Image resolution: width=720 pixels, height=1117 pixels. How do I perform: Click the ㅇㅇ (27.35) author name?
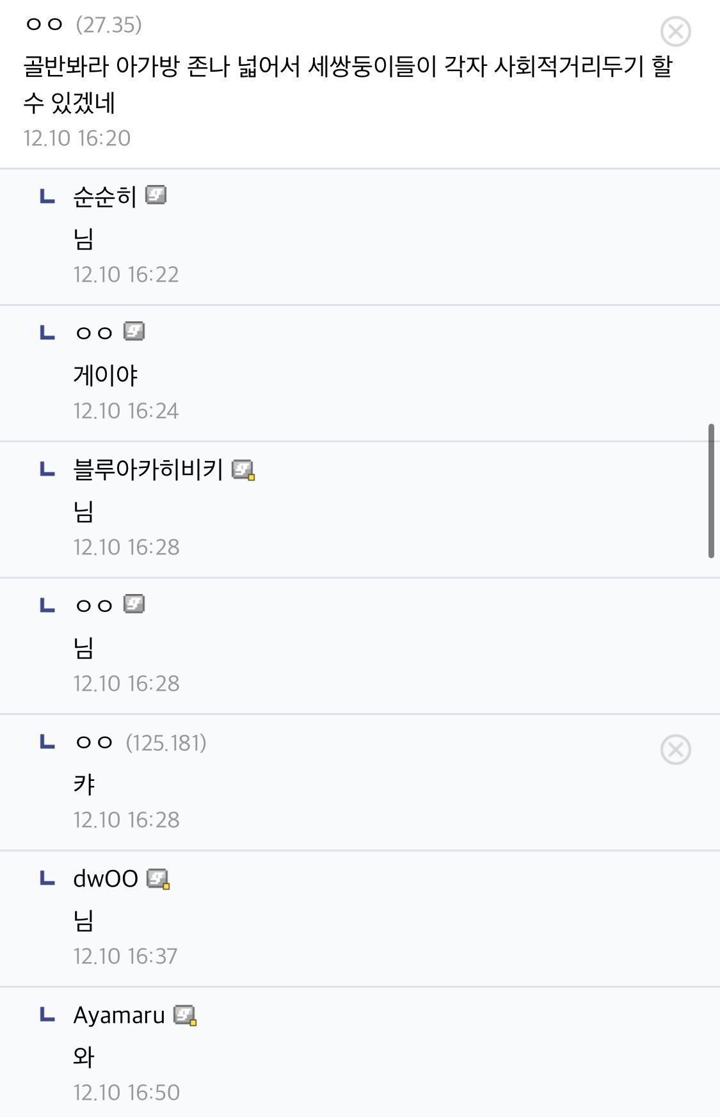tap(44, 24)
